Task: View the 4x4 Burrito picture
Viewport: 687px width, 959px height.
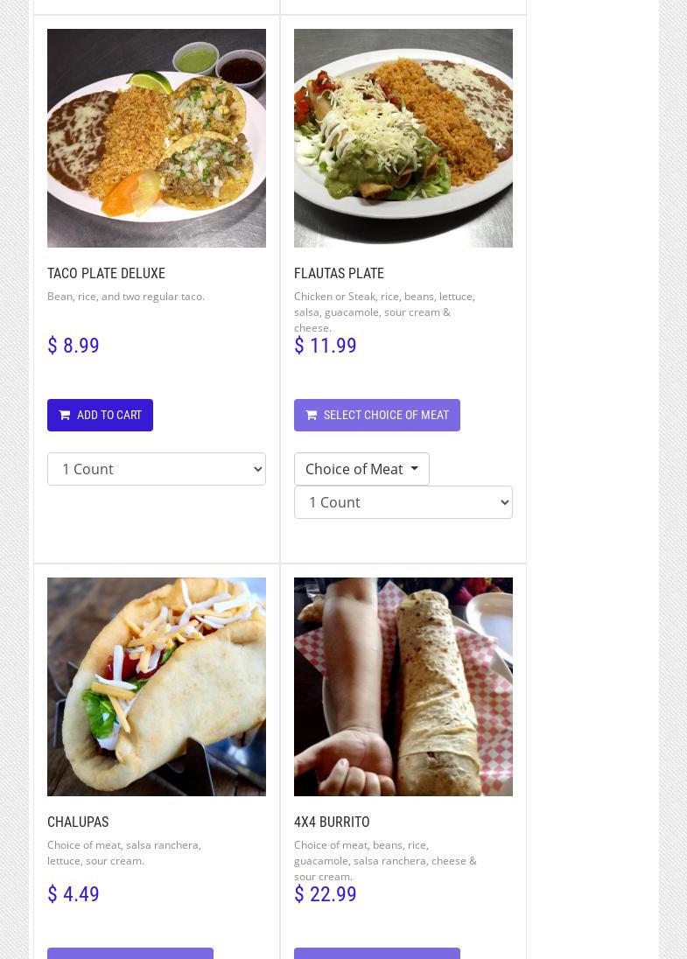Action: coord(403,687)
